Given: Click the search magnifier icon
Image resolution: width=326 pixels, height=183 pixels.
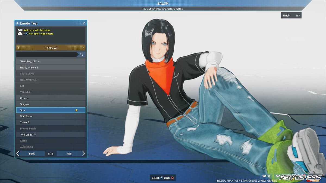Looking at the screenshot, I should [x=81, y=54].
